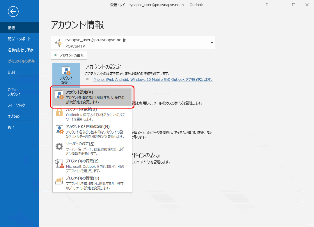
Task: Click the profile change icon
Action: tap(59, 164)
